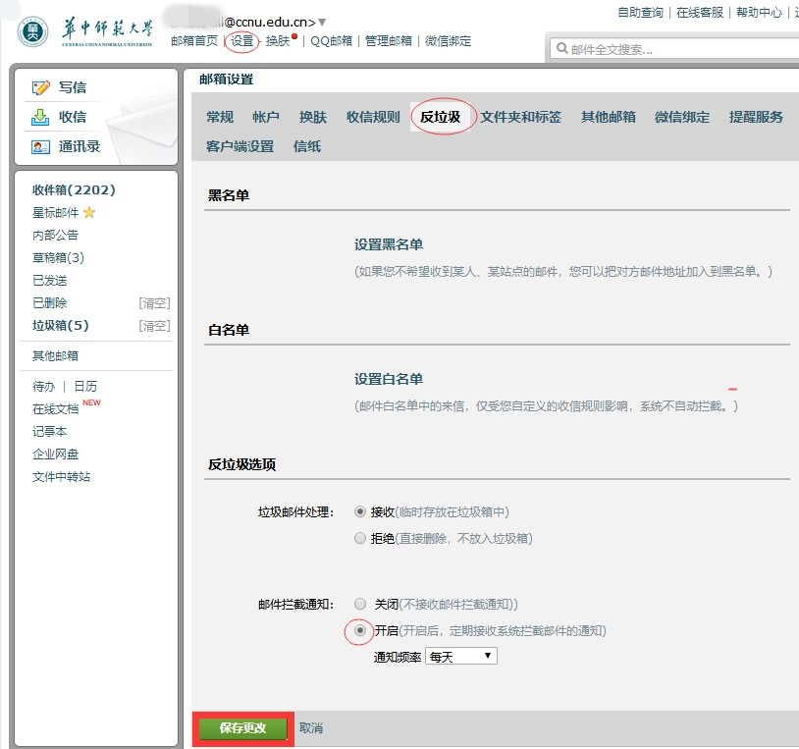Click the 设置黑名单 link
Image resolution: width=799 pixels, height=749 pixels.
tap(389, 244)
